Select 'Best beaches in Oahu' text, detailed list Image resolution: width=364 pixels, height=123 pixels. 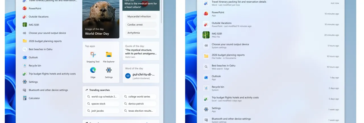coord(224,66)
